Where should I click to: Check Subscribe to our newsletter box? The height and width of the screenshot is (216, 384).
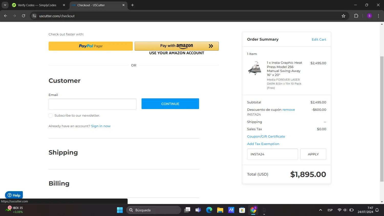[51, 115]
